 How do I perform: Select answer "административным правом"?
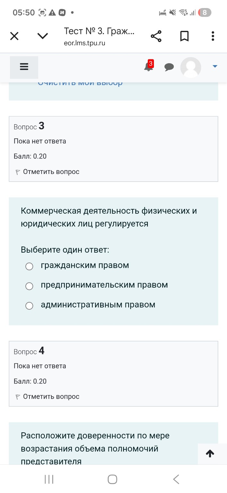[x=29, y=306]
